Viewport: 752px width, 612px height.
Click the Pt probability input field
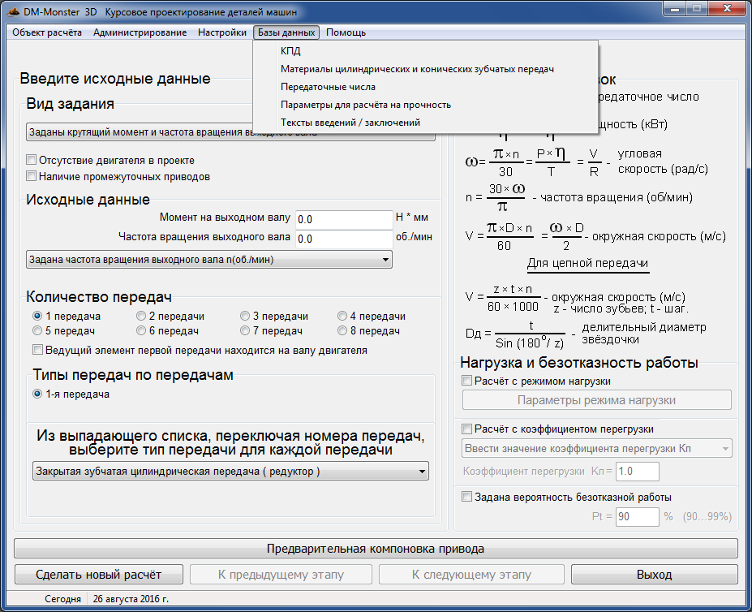click(638, 516)
